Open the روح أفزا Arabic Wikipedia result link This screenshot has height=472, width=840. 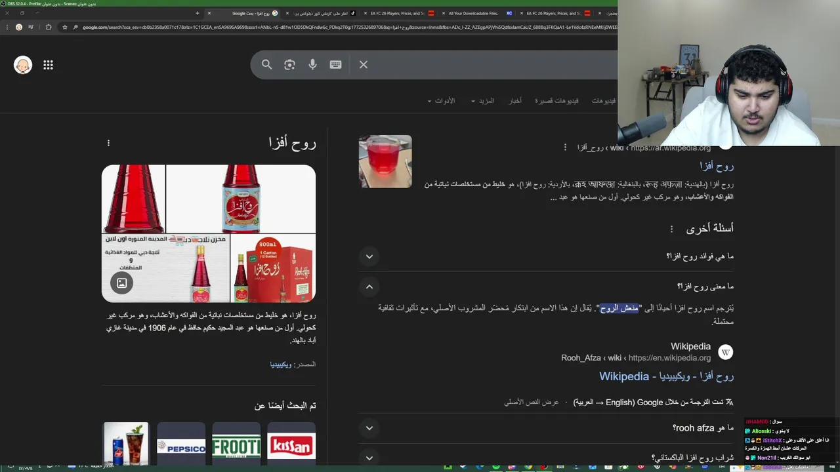tap(717, 166)
